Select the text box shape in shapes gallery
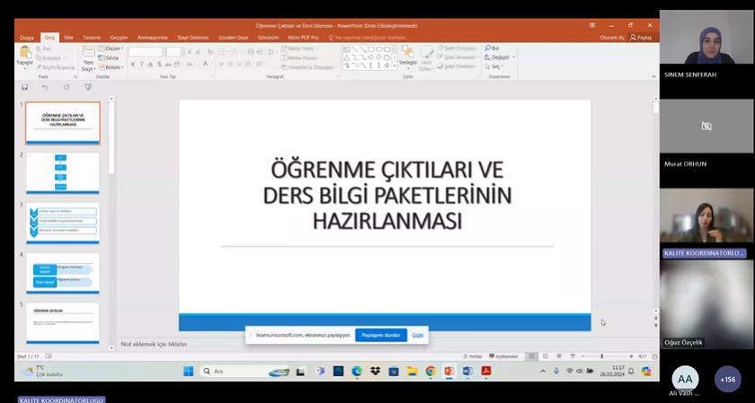755x403 pixels. point(346,49)
